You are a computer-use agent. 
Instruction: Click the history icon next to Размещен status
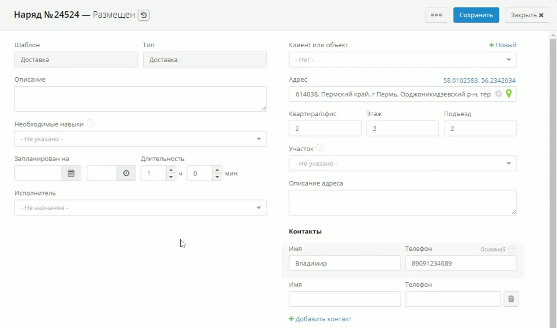143,15
